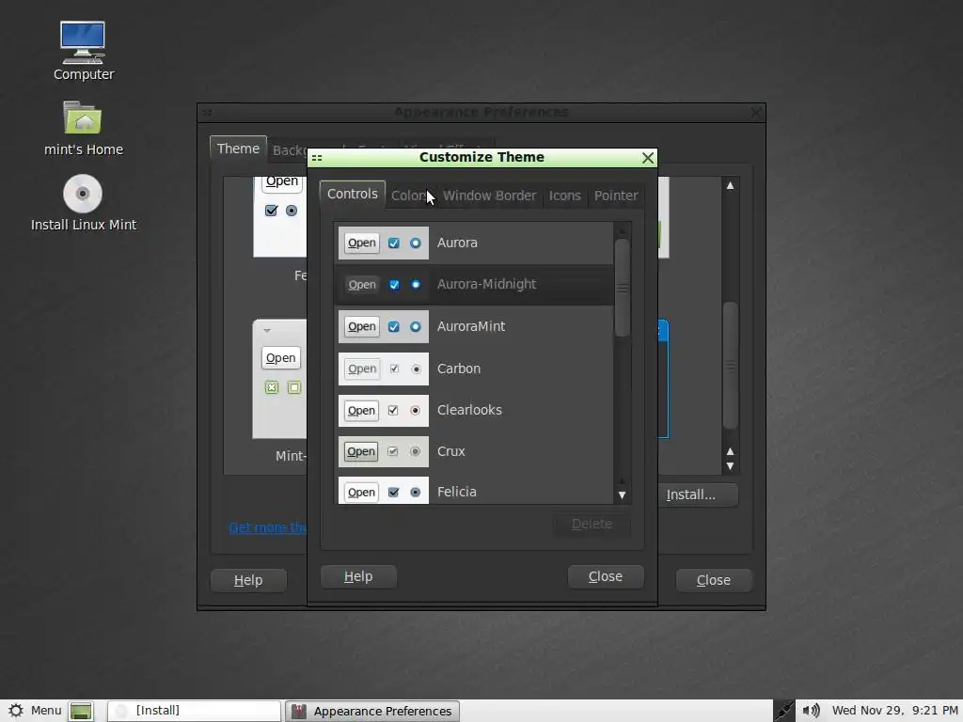The image size is (963, 722).
Task: Click the Carbon theme preview thumbnail
Action: pos(384,369)
